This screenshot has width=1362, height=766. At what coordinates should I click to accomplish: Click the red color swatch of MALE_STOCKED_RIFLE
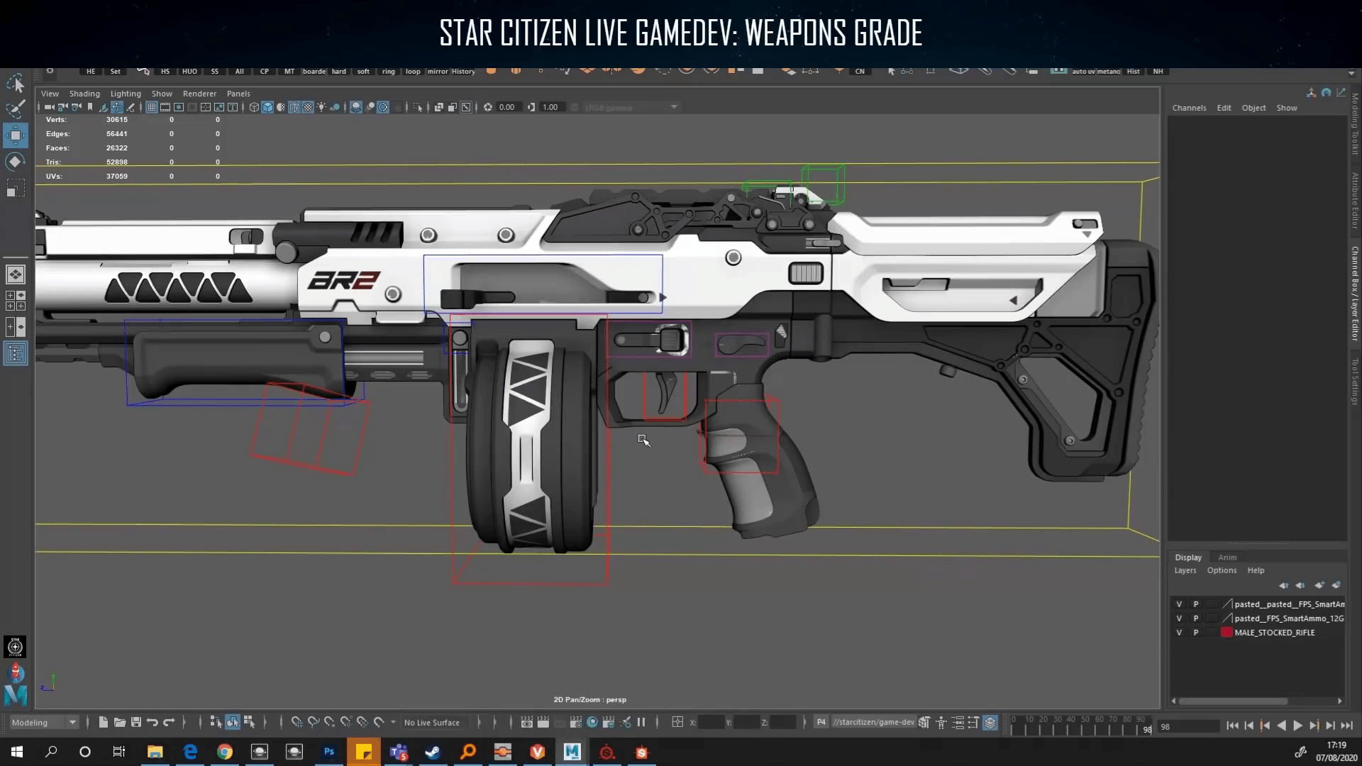point(1227,632)
